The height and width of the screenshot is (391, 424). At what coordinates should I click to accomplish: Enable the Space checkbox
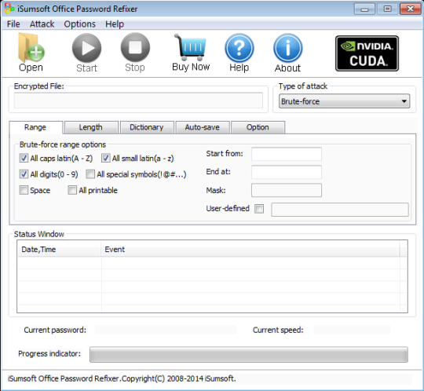(24, 190)
